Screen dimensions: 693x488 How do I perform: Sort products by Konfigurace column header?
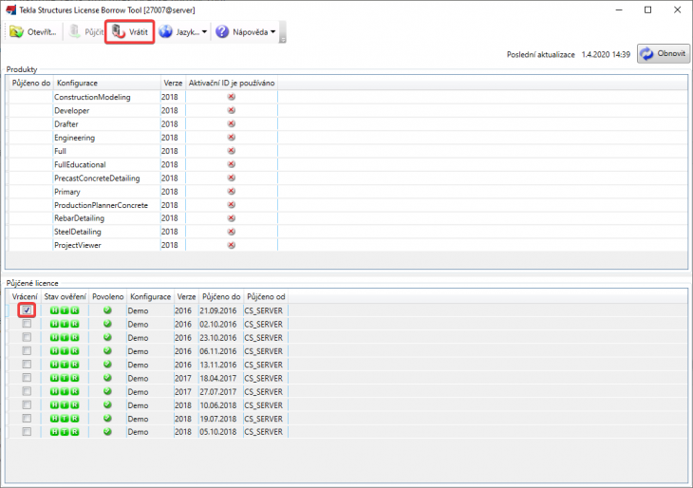click(x=104, y=84)
